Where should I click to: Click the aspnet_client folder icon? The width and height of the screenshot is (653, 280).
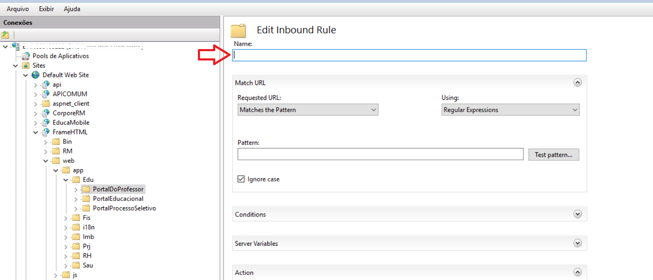[46, 104]
